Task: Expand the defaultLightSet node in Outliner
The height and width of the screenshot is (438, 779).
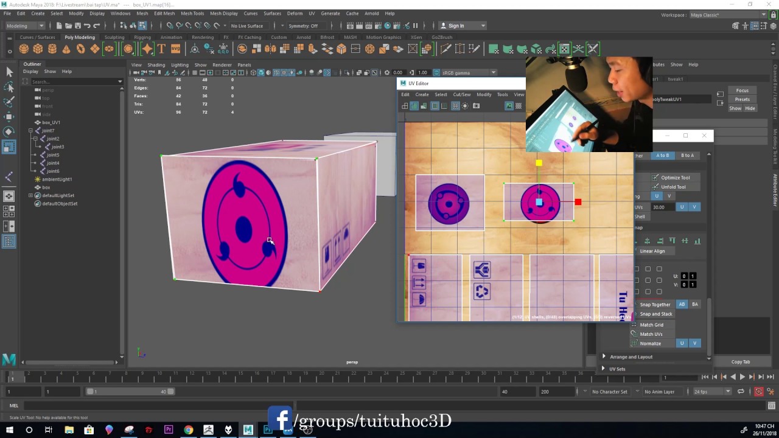Action: (x=30, y=195)
